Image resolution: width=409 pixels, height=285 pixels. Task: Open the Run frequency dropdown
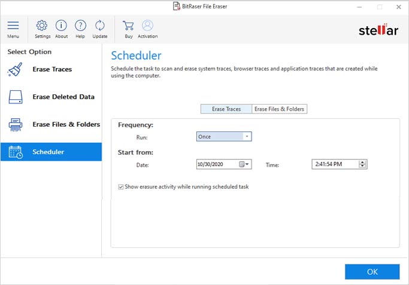224,137
